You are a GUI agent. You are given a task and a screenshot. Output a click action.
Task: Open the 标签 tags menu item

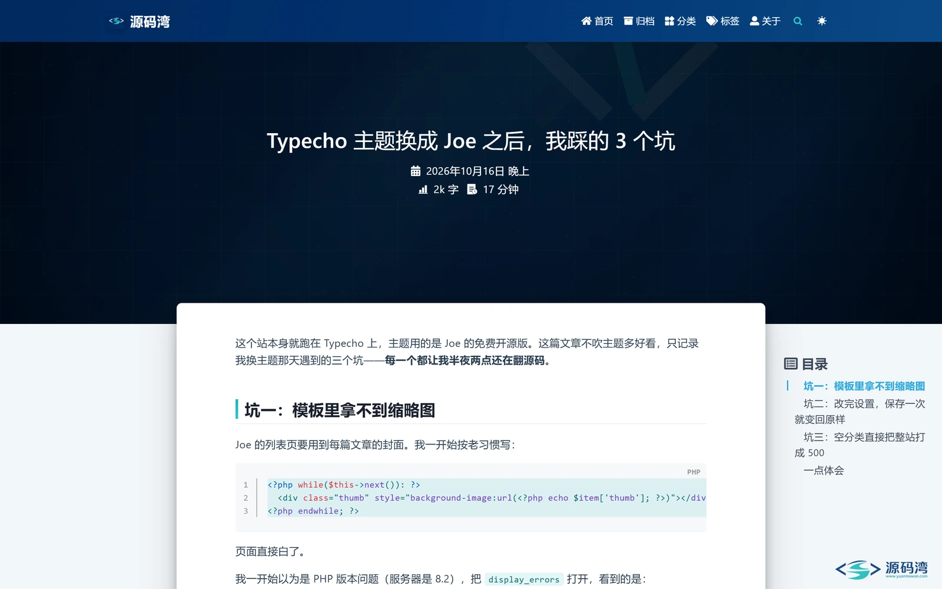pyautogui.click(x=722, y=21)
